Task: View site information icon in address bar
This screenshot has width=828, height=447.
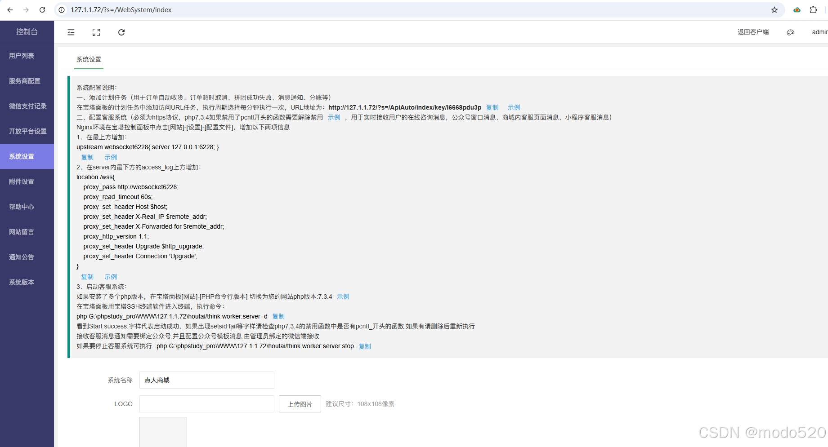Action: tap(62, 10)
